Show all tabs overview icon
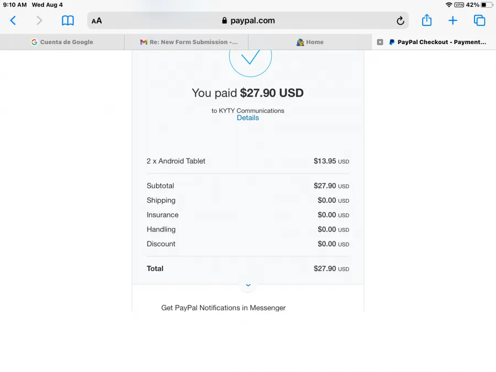496x372 pixels. (x=479, y=20)
